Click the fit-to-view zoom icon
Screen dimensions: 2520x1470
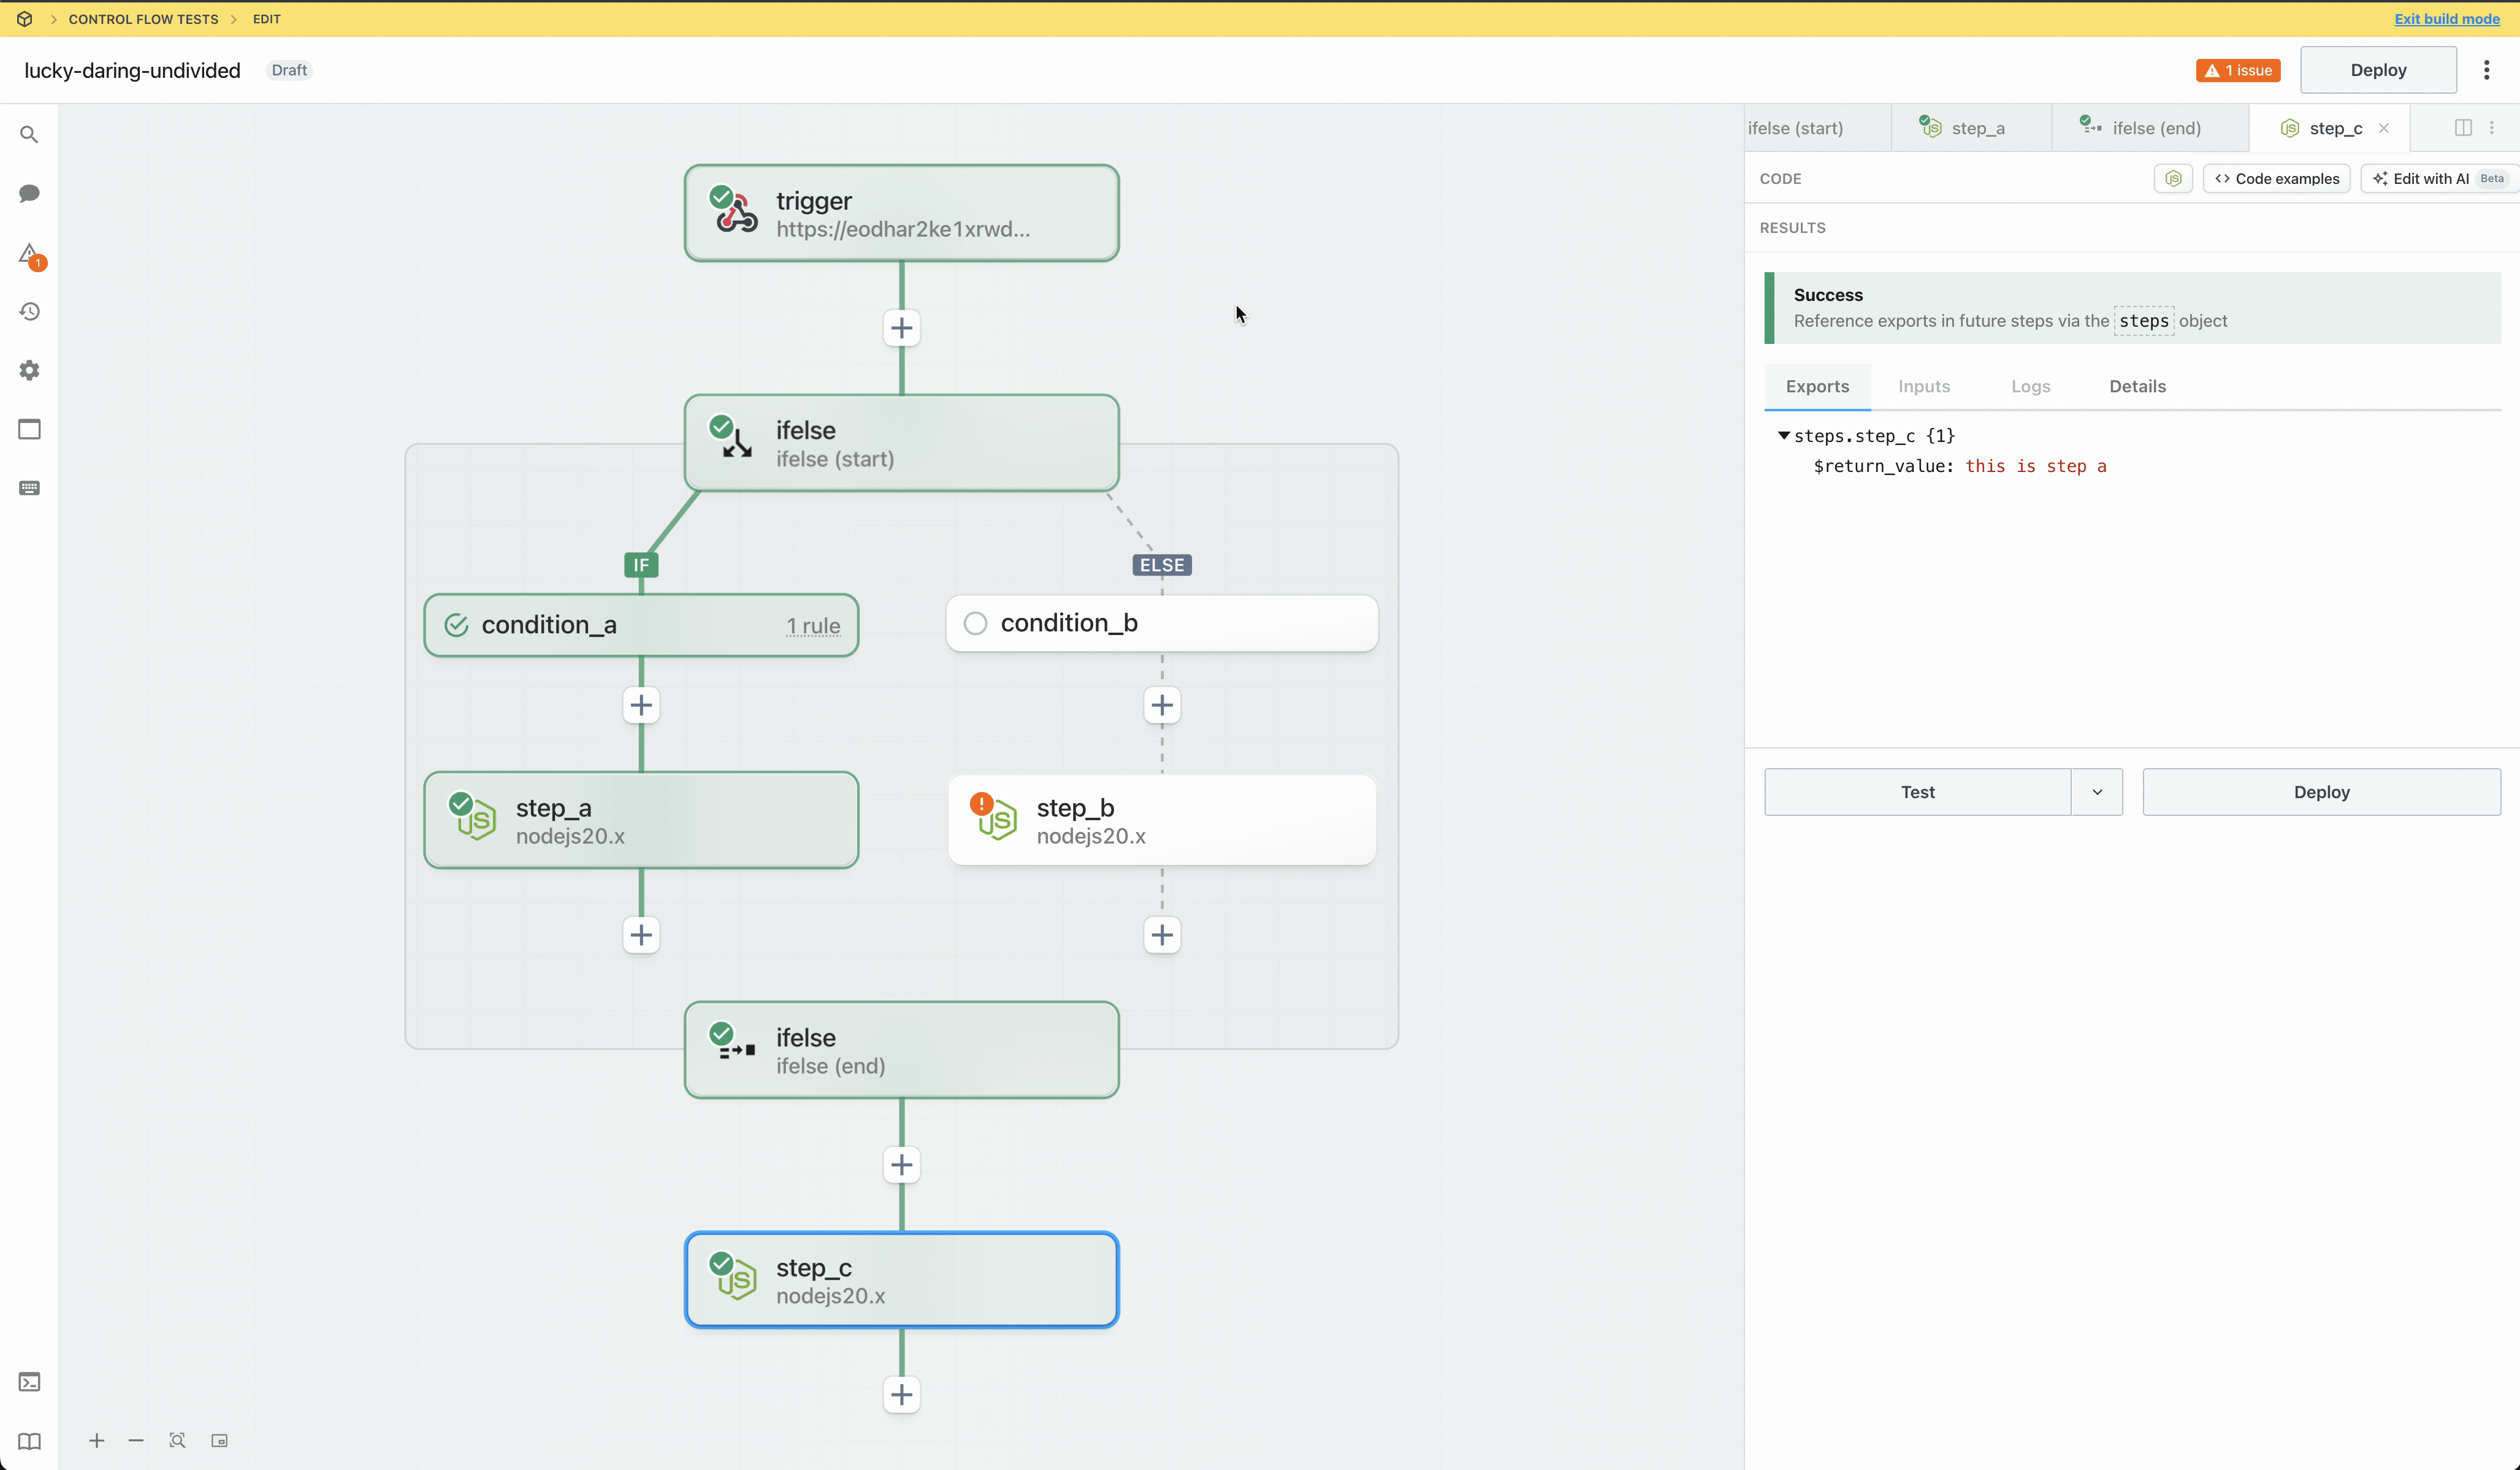[x=177, y=1440]
